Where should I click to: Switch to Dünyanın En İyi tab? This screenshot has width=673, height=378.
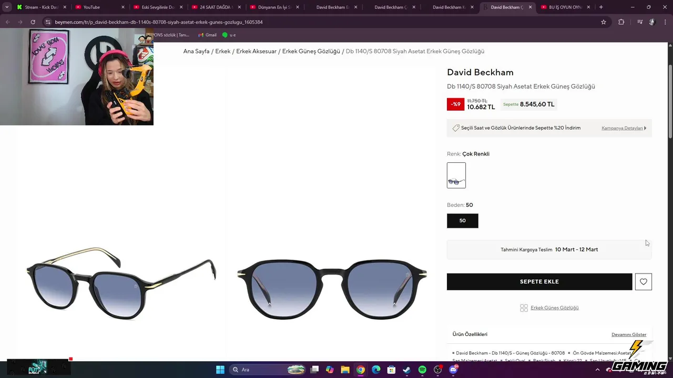pyautogui.click(x=274, y=7)
